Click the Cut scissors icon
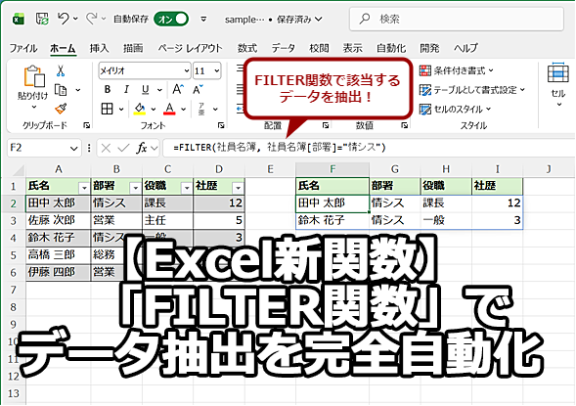The image size is (576, 406). click(x=61, y=70)
